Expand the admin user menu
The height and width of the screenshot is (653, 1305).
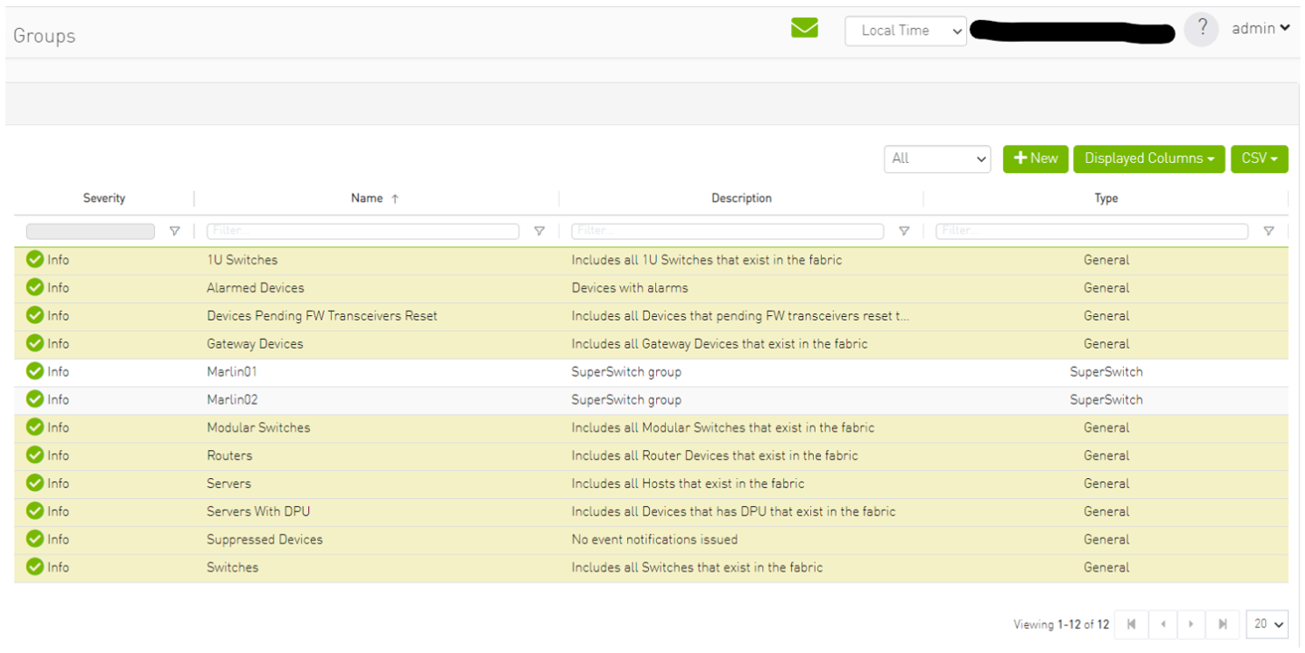point(1260,29)
